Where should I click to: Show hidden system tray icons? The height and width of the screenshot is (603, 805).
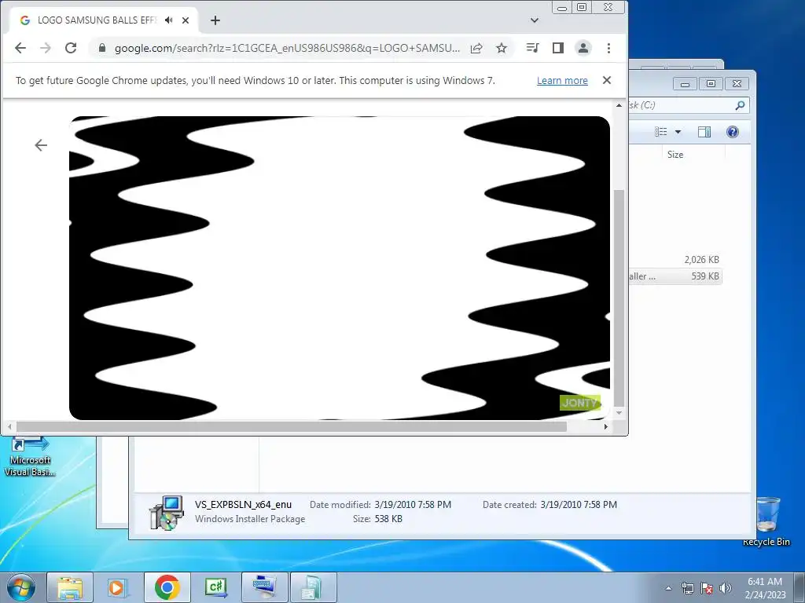coord(668,588)
